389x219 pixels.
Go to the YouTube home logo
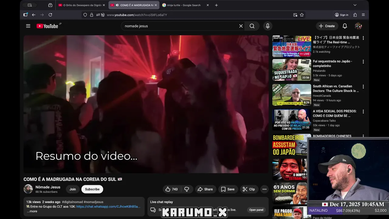coord(47,26)
